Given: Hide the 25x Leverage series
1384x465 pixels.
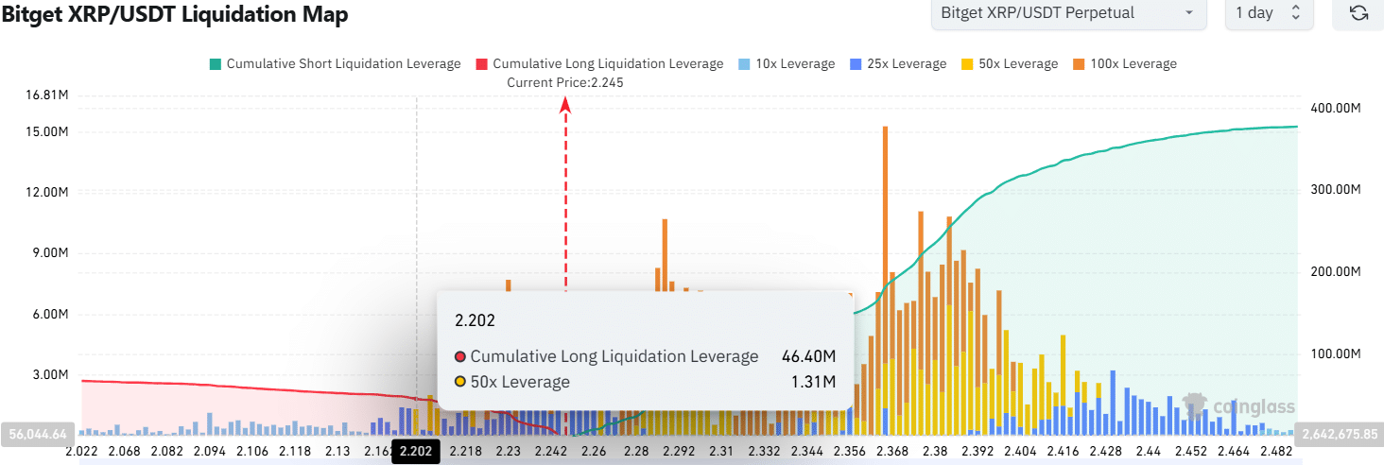Looking at the screenshot, I should (x=899, y=64).
